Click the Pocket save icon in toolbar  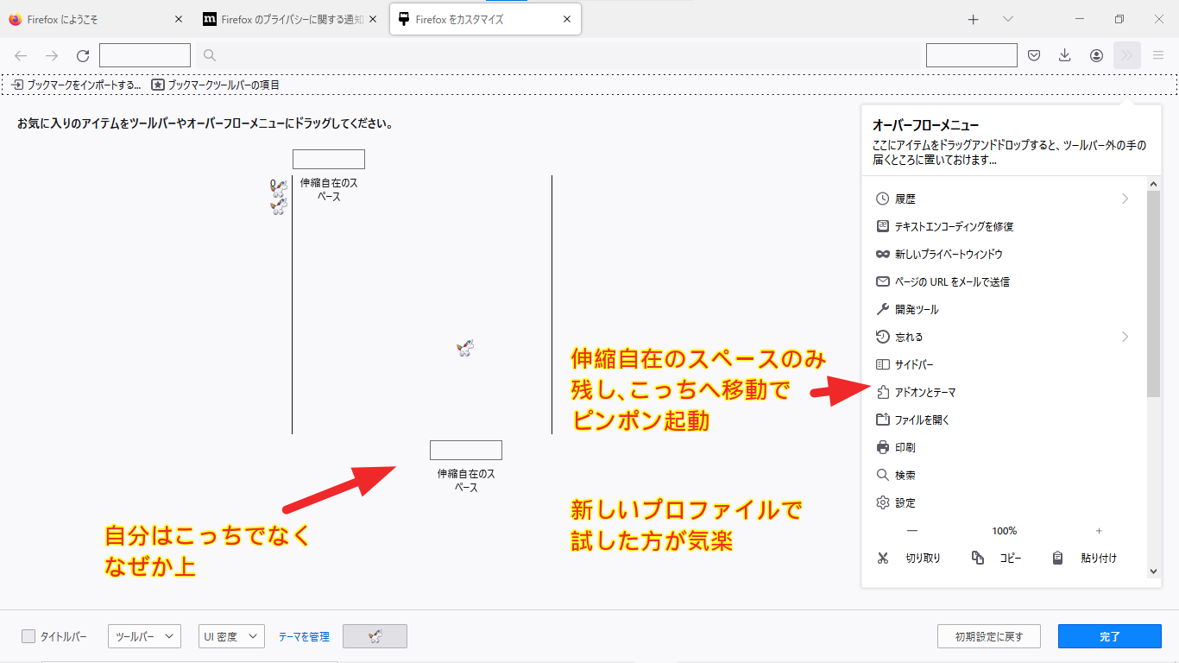tap(1034, 55)
